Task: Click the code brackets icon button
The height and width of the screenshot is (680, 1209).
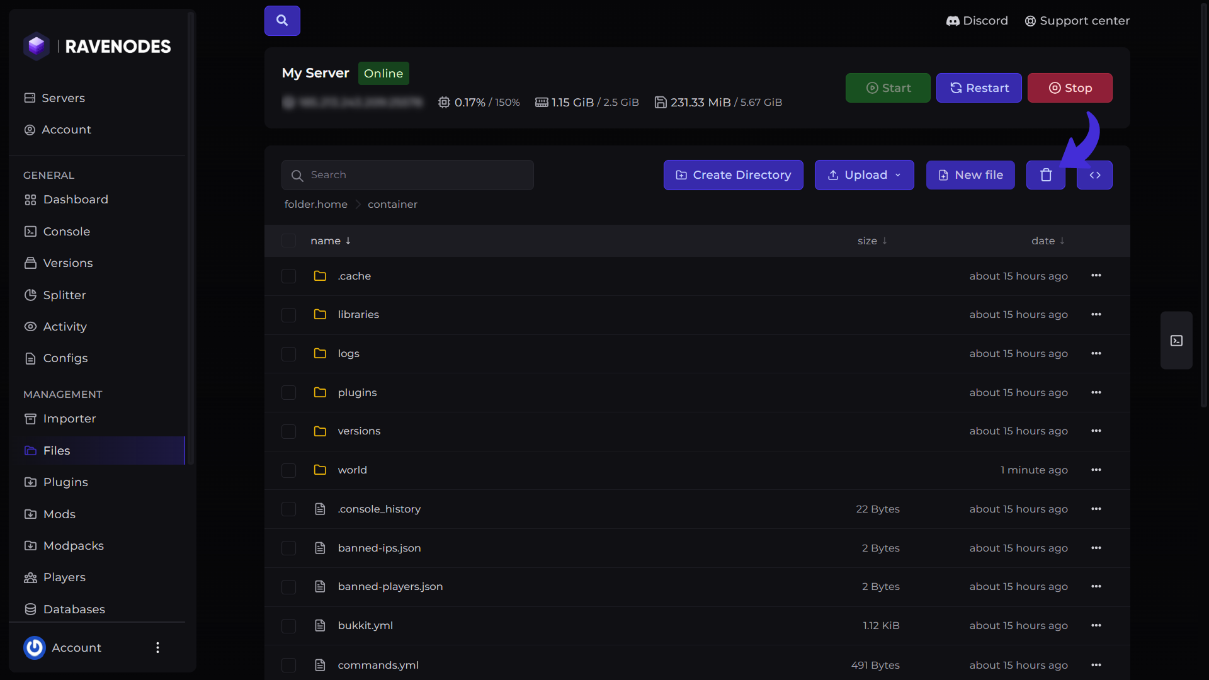Action: point(1094,175)
